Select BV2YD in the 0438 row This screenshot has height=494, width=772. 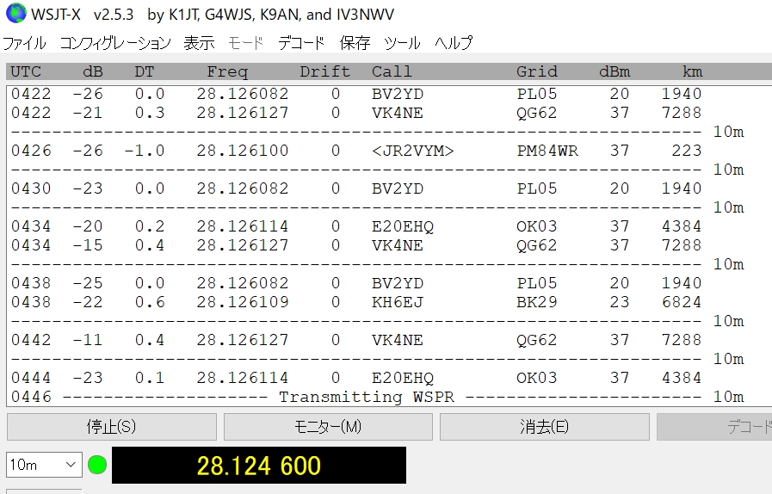click(x=398, y=283)
